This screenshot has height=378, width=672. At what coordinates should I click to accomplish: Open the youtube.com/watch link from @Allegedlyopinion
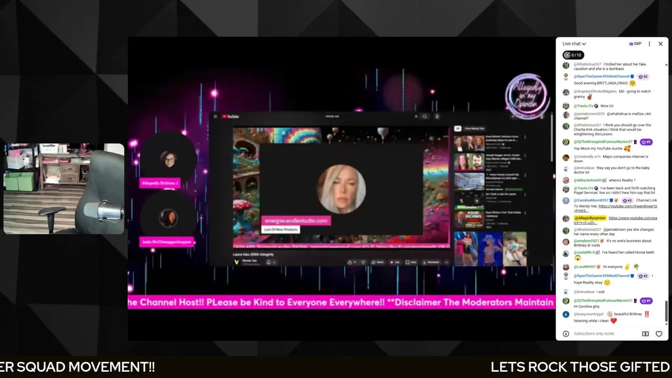coord(615,220)
